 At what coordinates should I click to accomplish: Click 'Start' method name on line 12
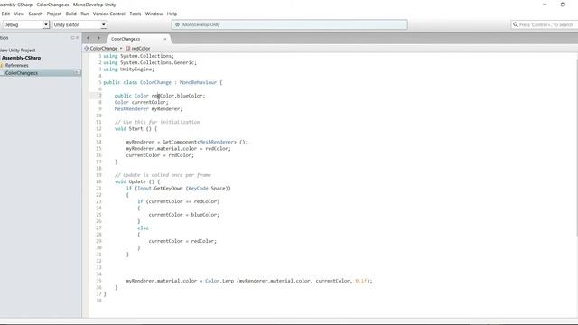coord(135,128)
